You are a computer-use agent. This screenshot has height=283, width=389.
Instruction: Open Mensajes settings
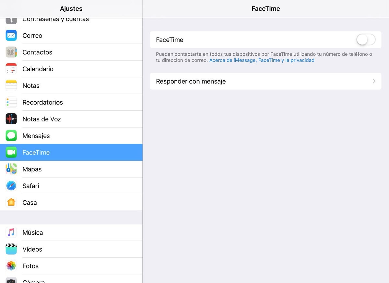point(71,136)
